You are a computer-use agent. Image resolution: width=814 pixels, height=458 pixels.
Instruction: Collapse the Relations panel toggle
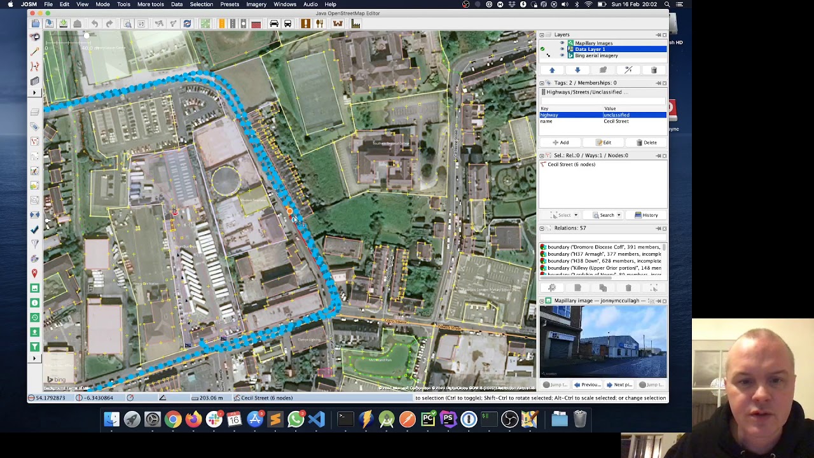542,228
